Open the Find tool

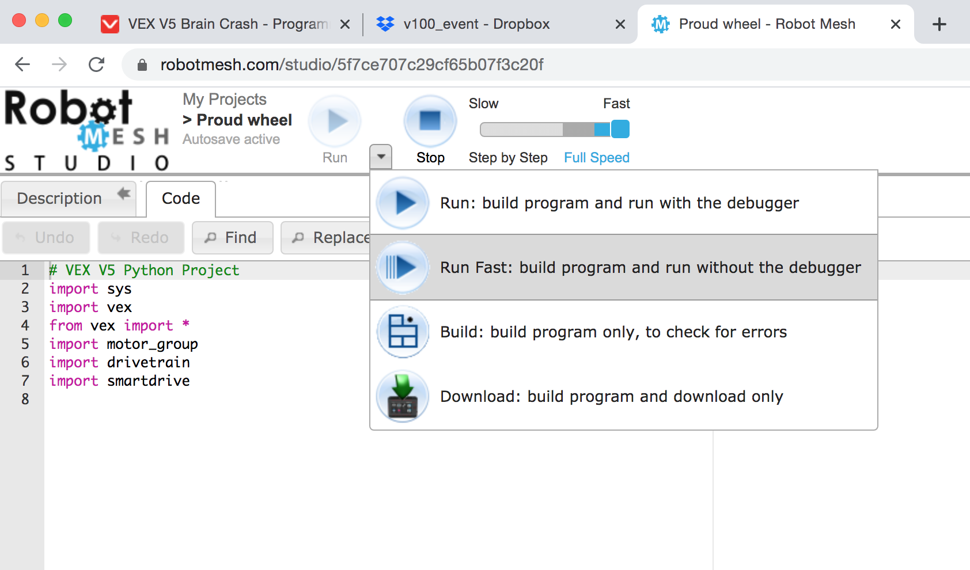pyautogui.click(x=232, y=237)
